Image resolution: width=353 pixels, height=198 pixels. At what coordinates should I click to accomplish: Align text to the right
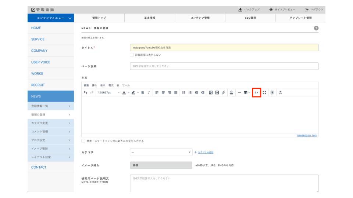click(x=170, y=92)
